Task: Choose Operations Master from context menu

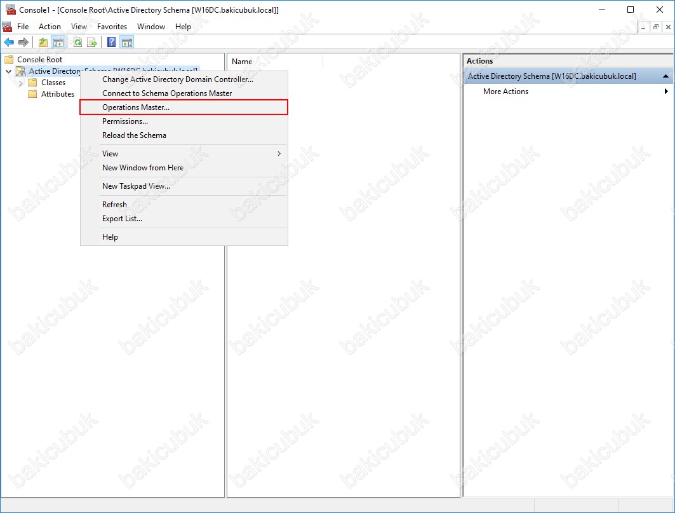Action: click(x=184, y=107)
